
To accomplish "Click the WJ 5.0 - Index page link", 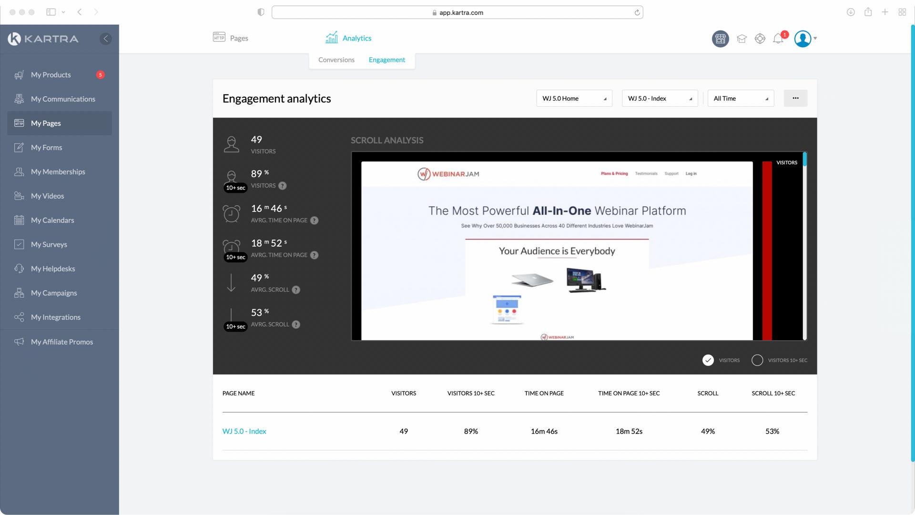I will [244, 431].
